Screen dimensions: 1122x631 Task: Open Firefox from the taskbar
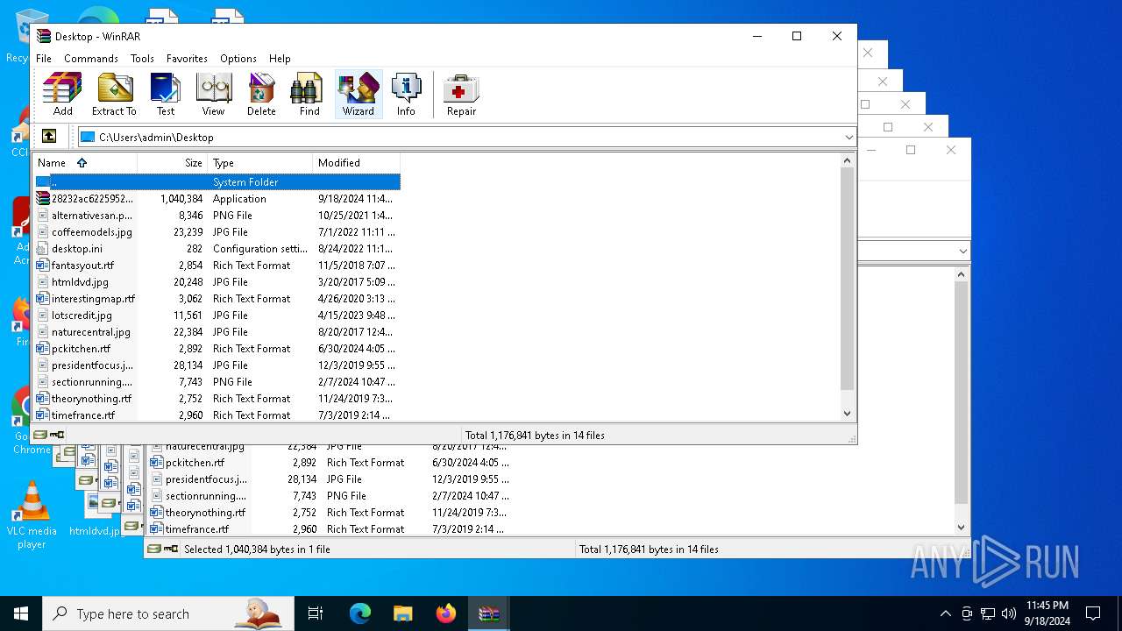(446, 613)
